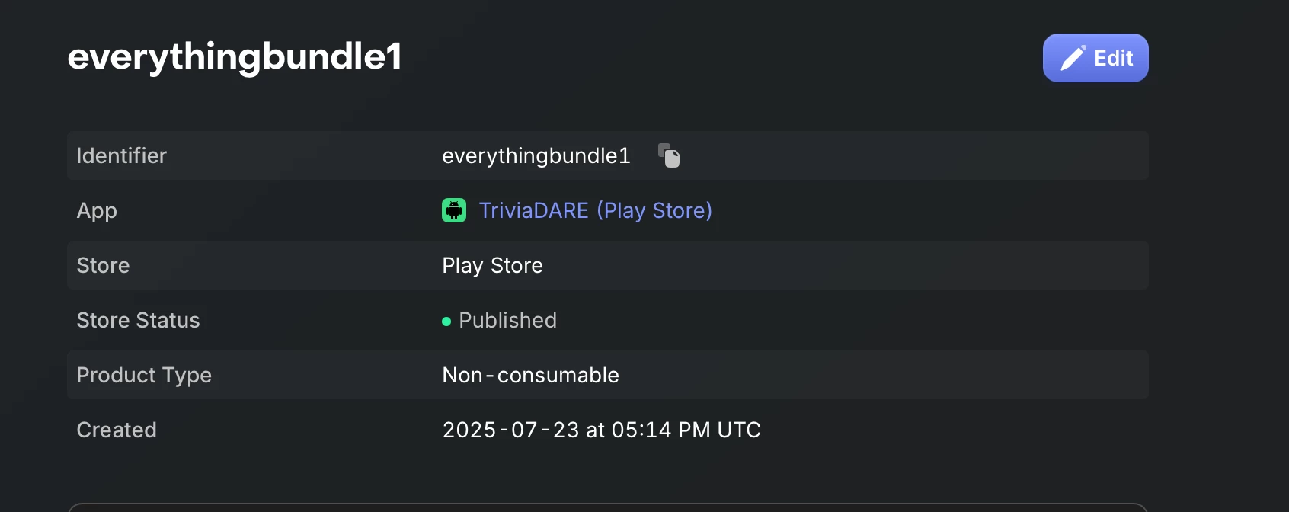Click the everythingbundle1 page heading
This screenshot has height=512, width=1289.
235,56
